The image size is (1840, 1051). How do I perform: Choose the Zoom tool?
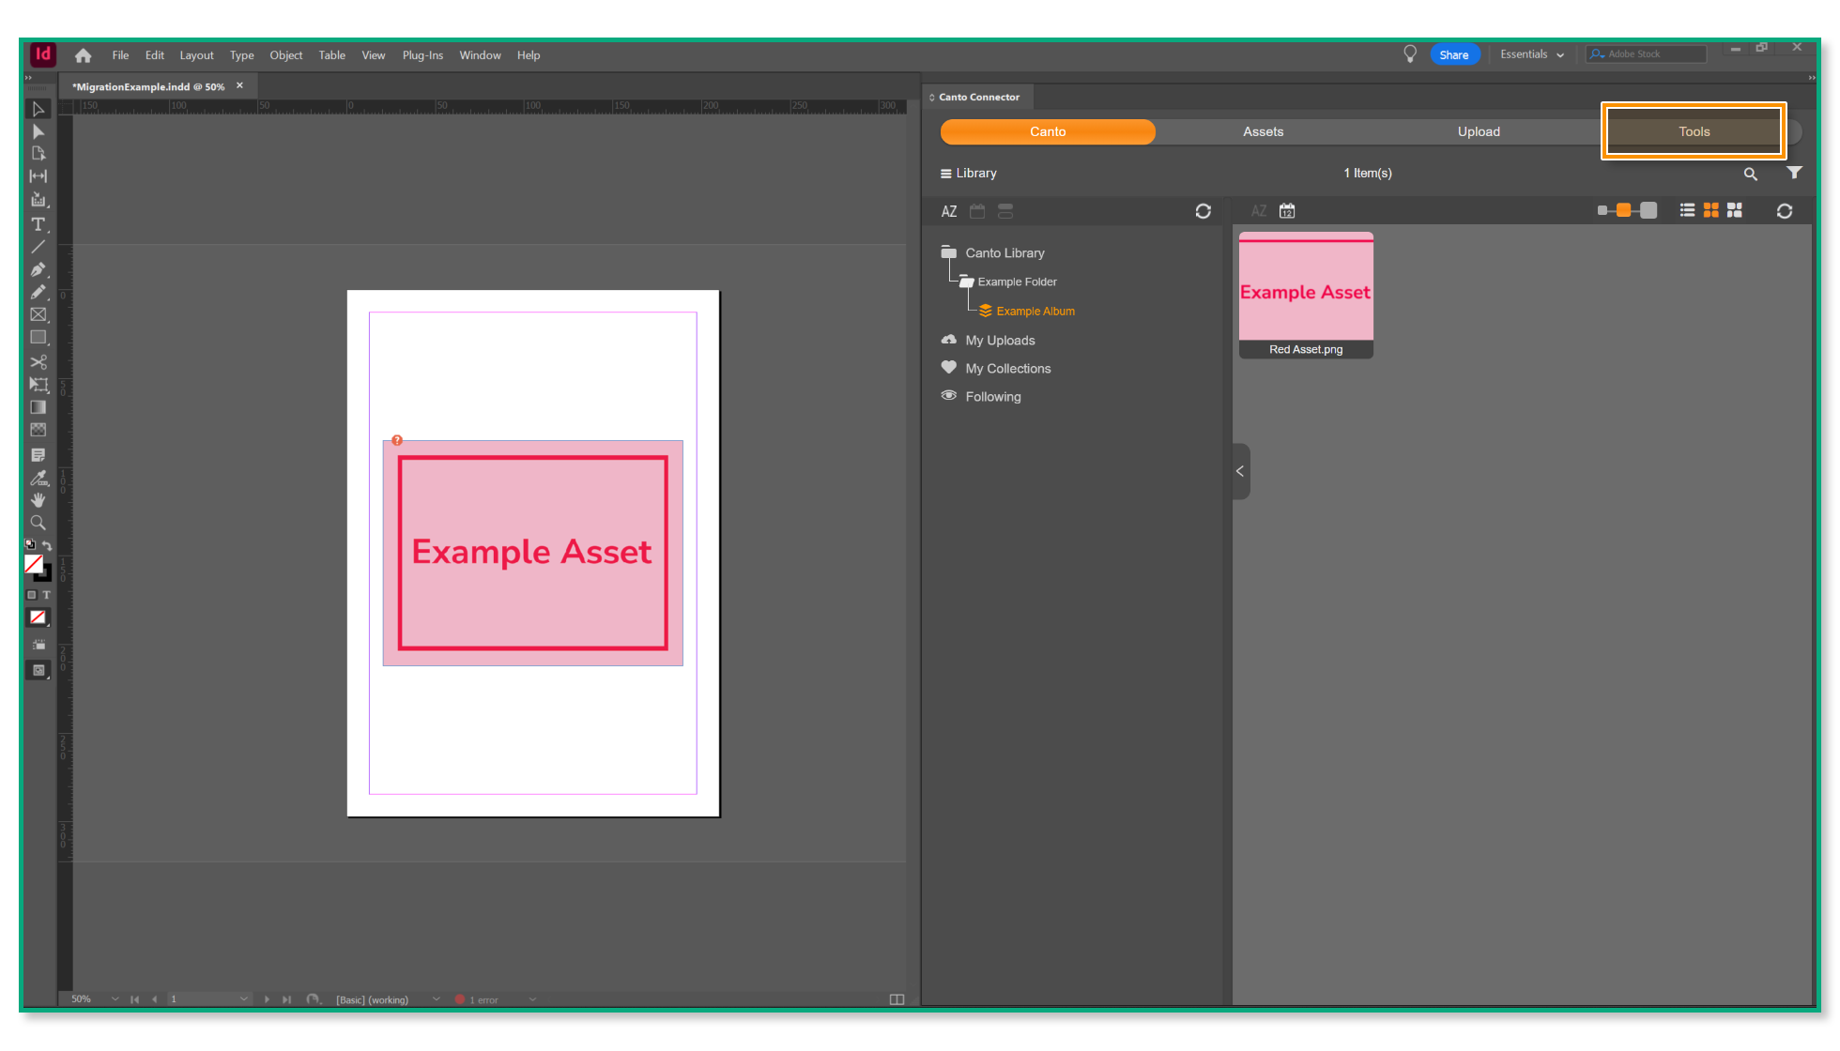tap(38, 523)
